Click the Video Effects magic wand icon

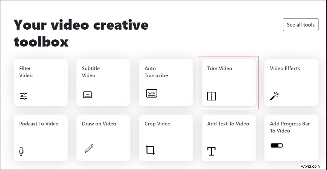point(275,96)
